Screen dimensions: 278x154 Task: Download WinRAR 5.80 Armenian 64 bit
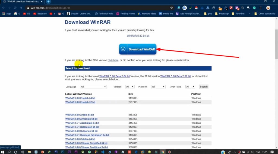[81, 119]
